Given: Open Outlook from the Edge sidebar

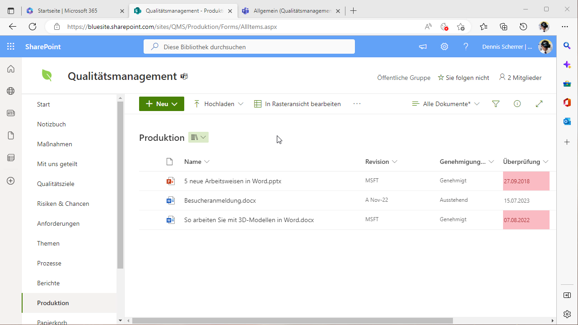Looking at the screenshot, I should coord(567,121).
